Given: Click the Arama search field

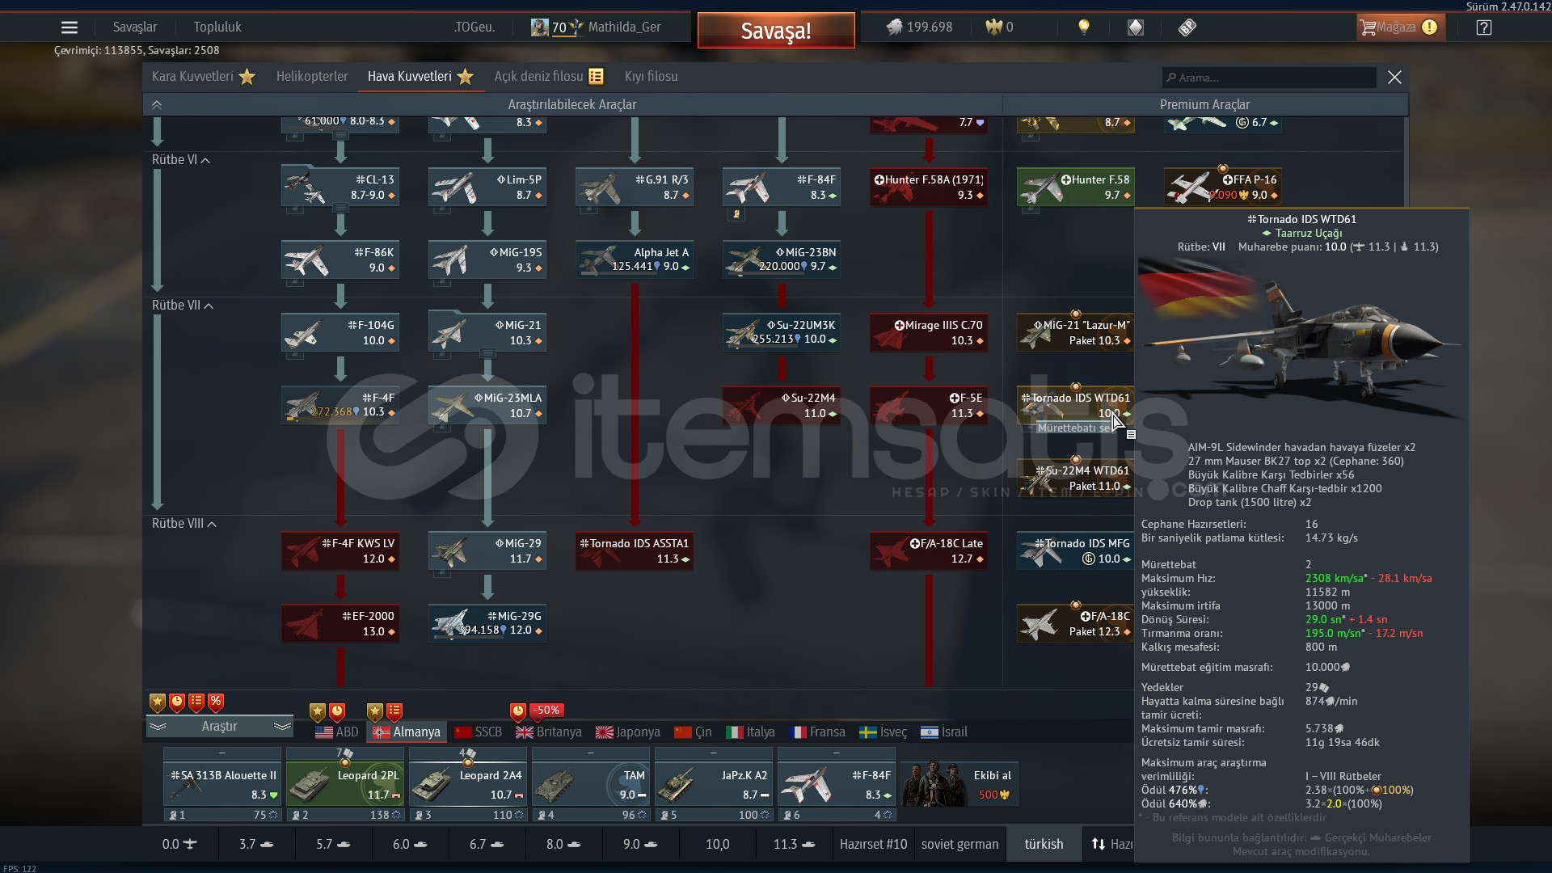Looking at the screenshot, I should [1269, 78].
